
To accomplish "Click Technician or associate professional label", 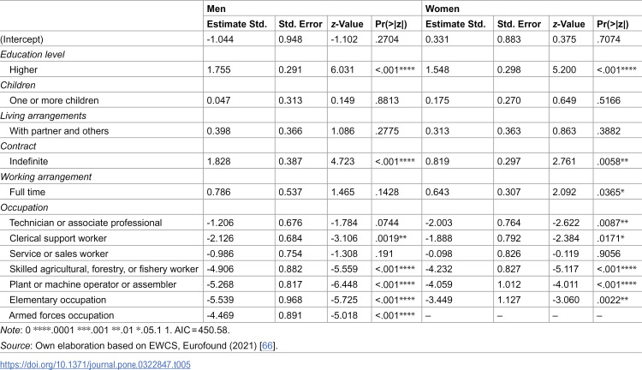I will [x=86, y=223].
